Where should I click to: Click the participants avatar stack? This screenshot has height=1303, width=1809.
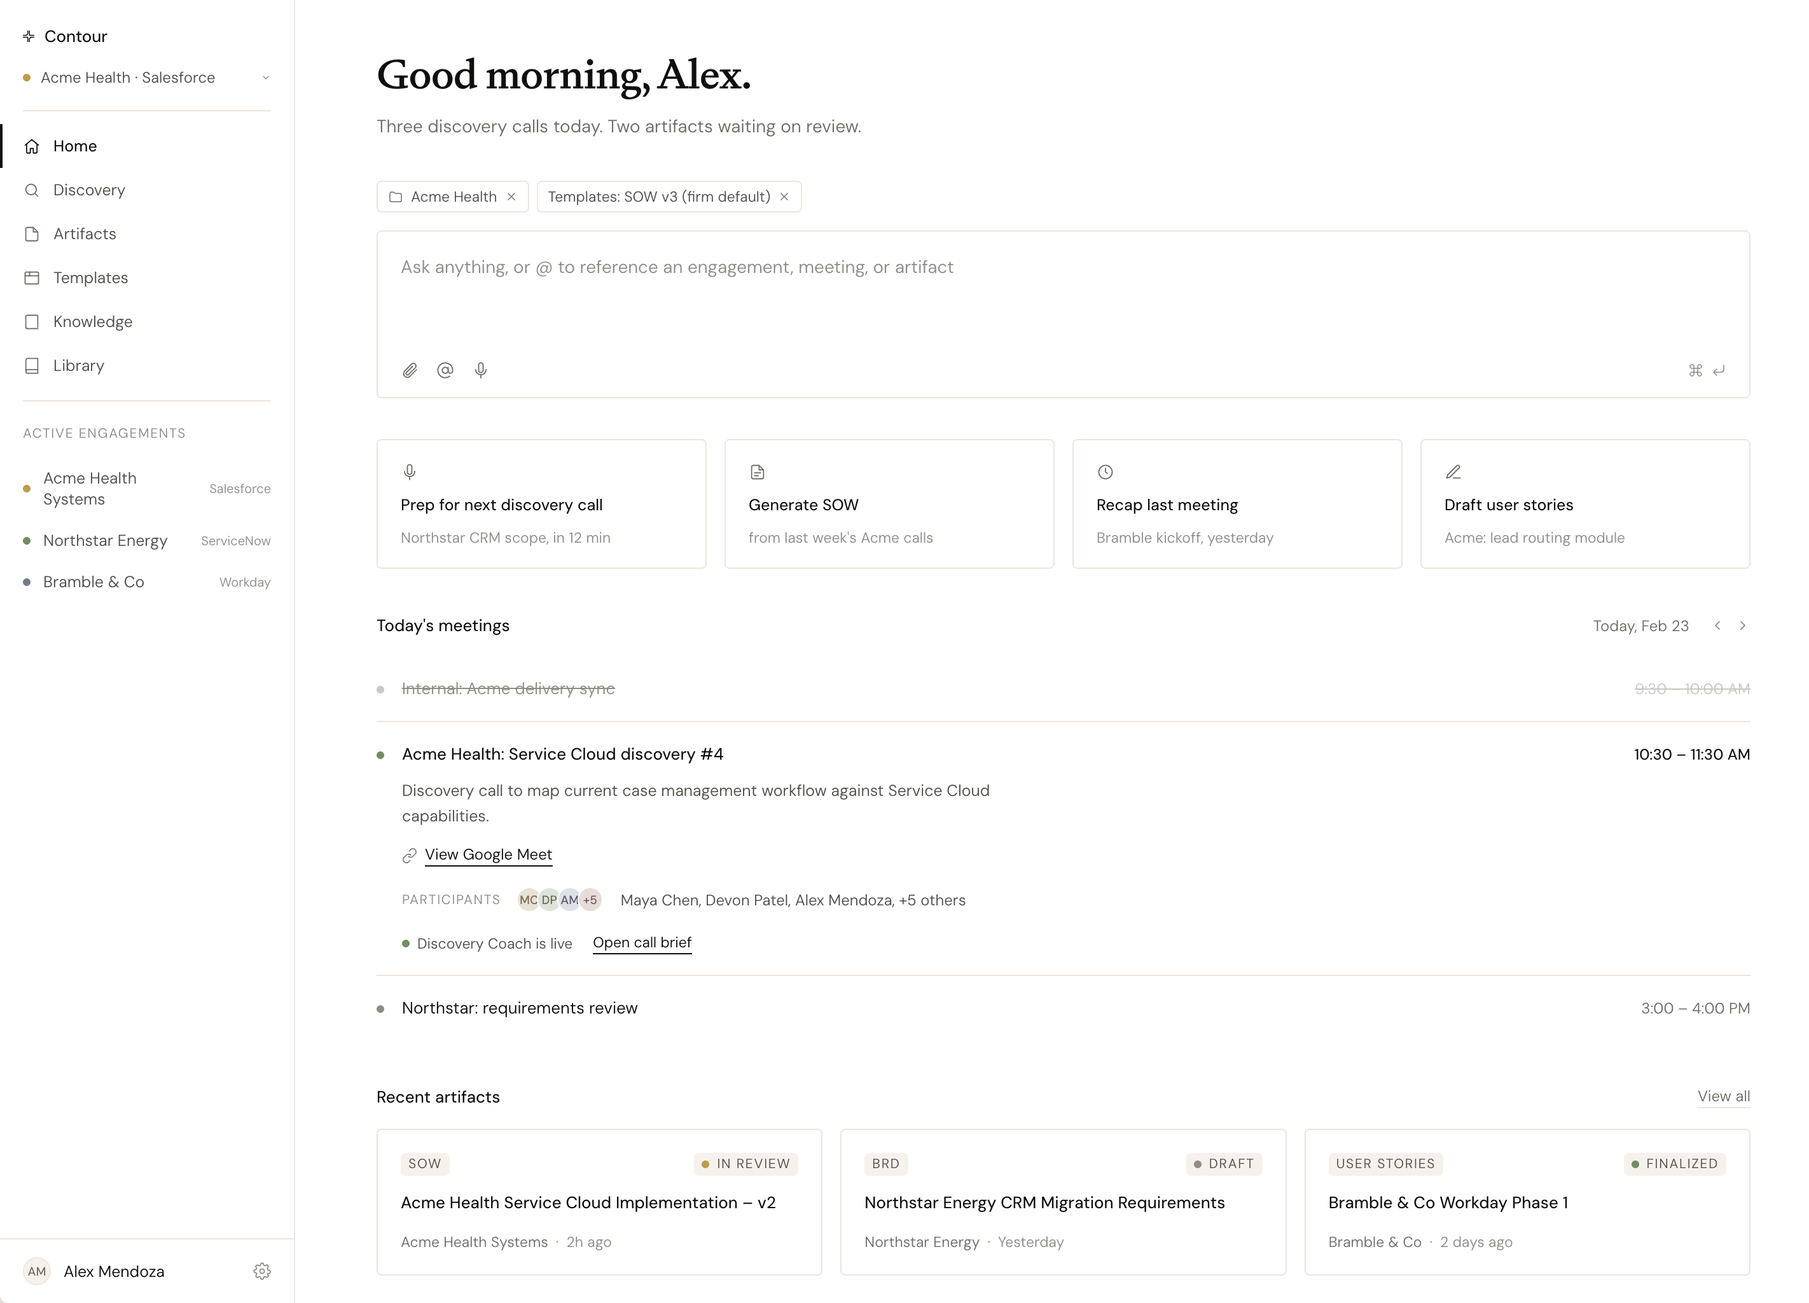[559, 900]
